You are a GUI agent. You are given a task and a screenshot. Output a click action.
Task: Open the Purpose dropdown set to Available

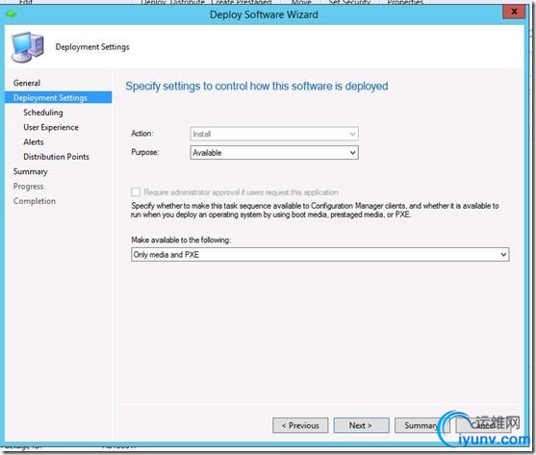point(274,153)
